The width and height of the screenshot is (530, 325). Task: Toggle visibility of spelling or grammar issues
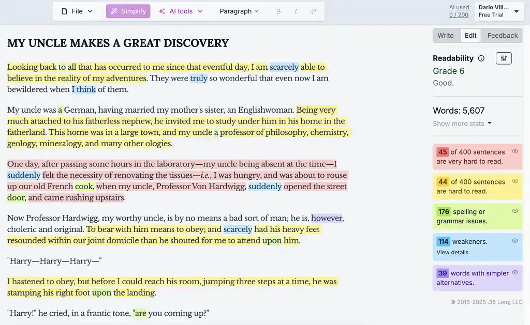pos(515,211)
